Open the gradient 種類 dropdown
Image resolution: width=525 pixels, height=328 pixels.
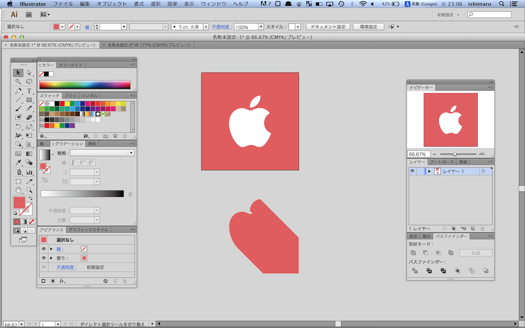pos(103,153)
